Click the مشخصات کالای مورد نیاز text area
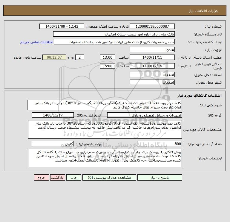Screen dimensions: 230x222 105,129
